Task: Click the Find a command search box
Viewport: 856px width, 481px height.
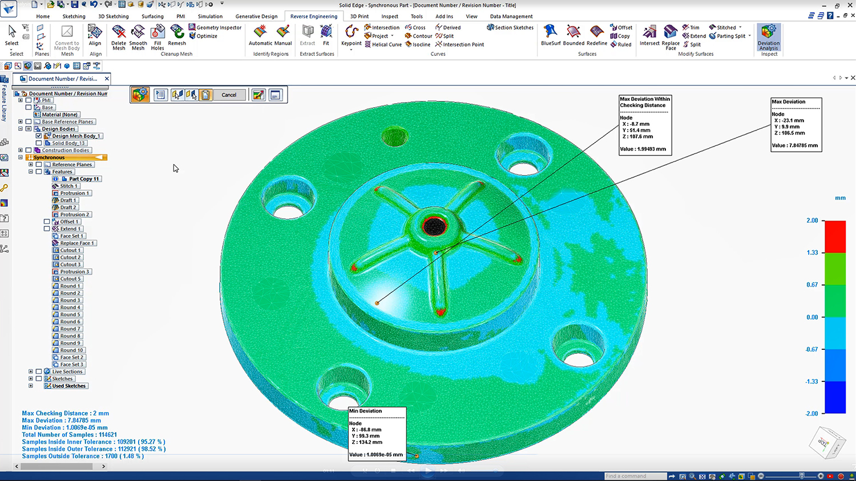Action: pyautogui.click(x=635, y=476)
